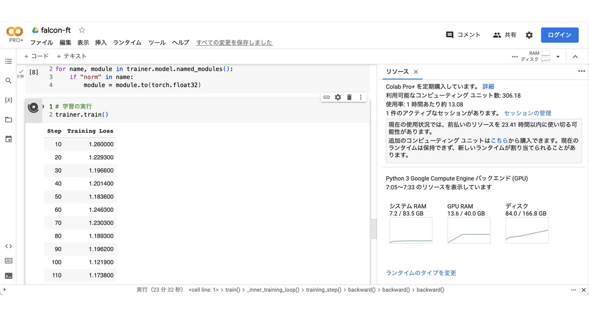Click the GPU RAM usage graph
Viewport: 589px width, 317px height.
[469, 230]
